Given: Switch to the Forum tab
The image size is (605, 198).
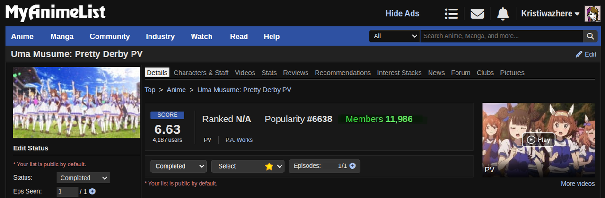Looking at the screenshot, I should click(x=461, y=73).
